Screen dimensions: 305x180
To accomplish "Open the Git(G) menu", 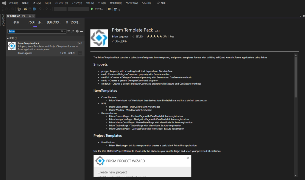I will tap(48, 3).
